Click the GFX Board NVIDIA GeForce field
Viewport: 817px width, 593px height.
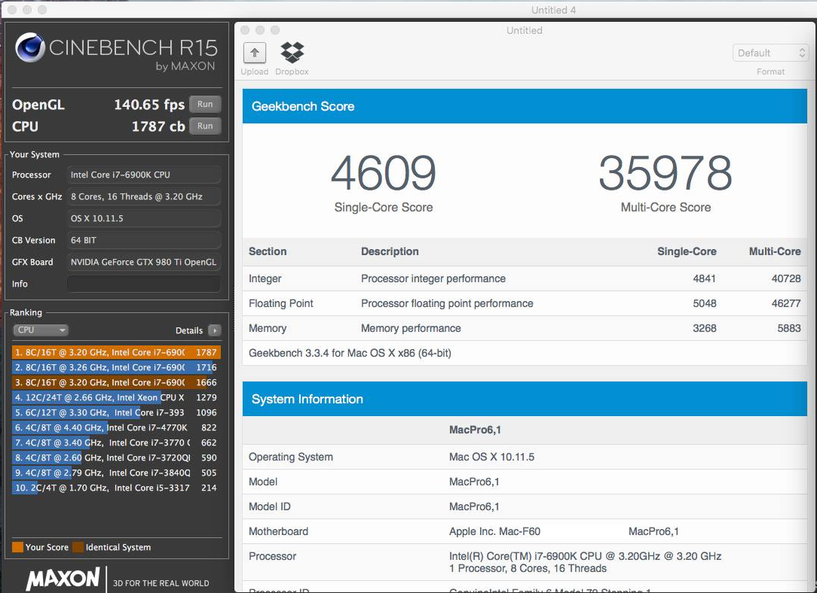tap(144, 262)
